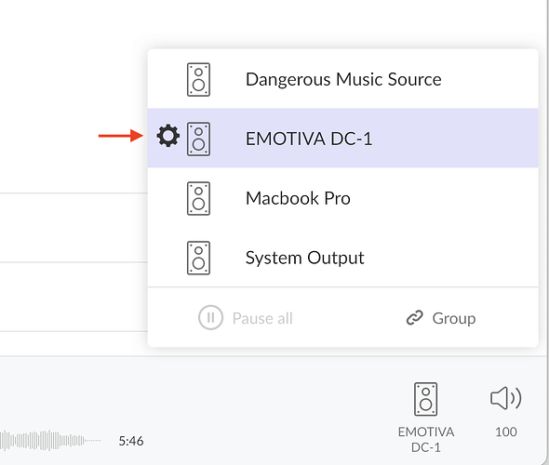549x465 pixels.
Task: Select Macbook Pro zone
Action: (343, 198)
